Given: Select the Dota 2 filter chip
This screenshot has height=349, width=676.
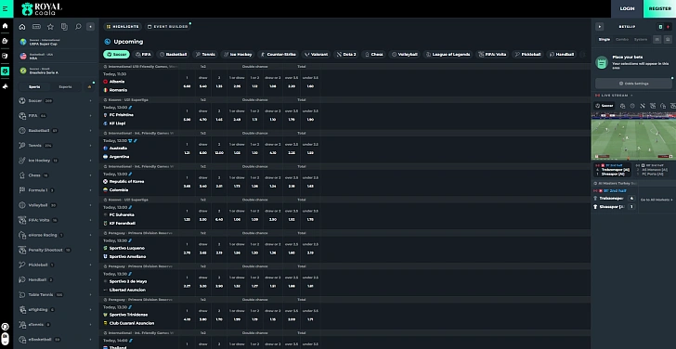Looking at the screenshot, I should [x=346, y=54].
